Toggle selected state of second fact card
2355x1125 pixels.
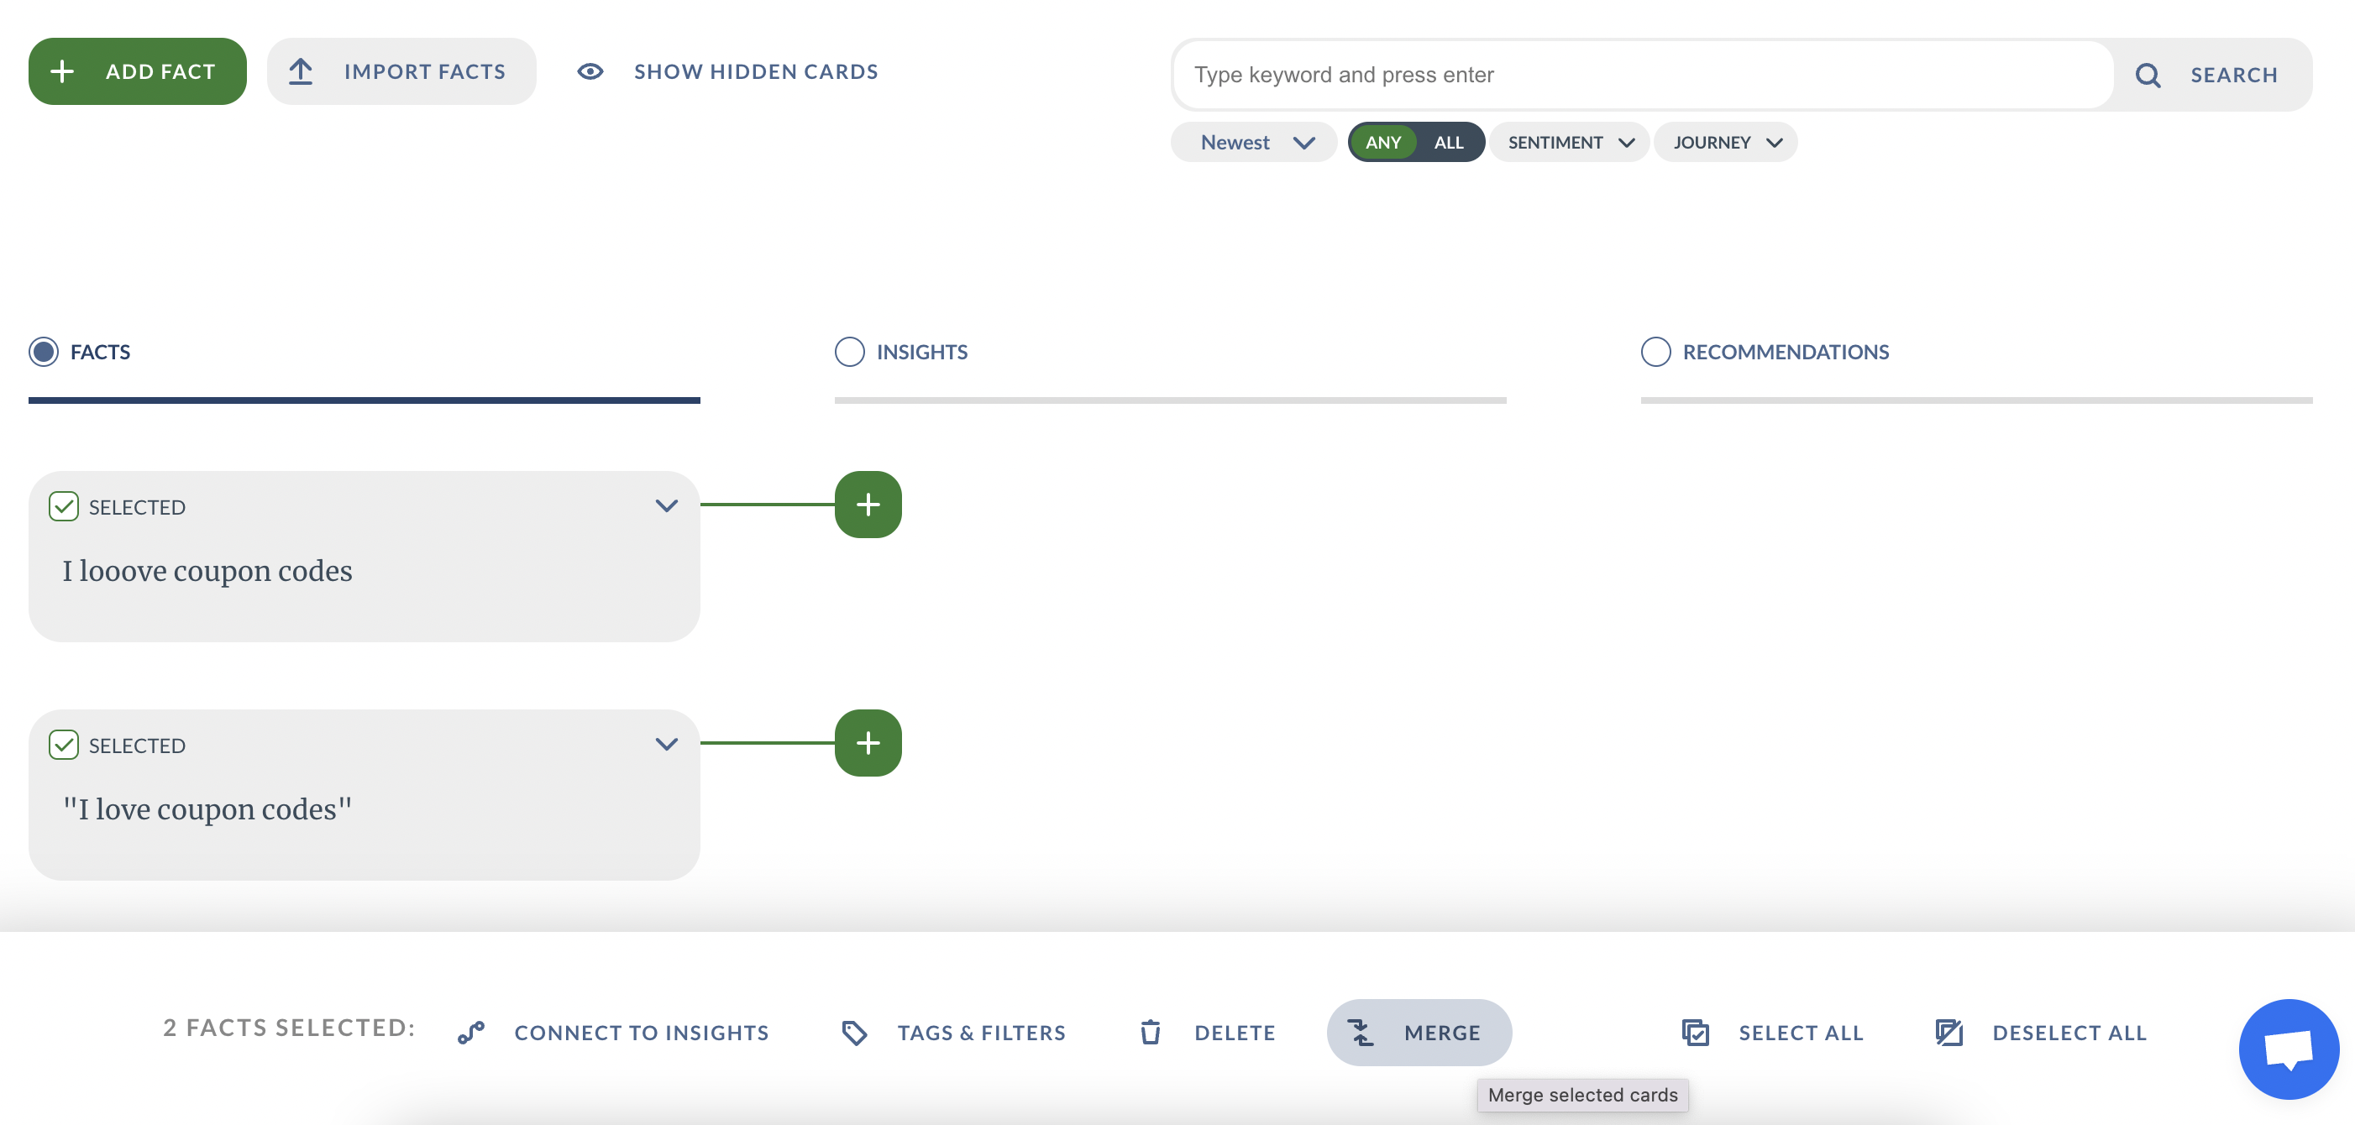coord(65,744)
